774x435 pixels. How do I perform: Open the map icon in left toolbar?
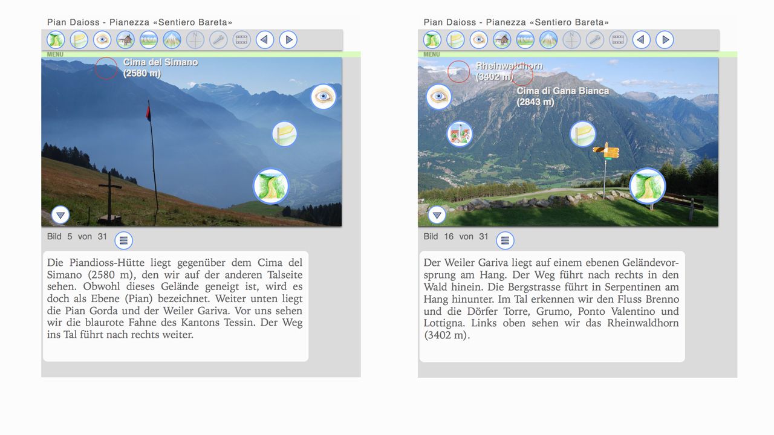[79, 40]
